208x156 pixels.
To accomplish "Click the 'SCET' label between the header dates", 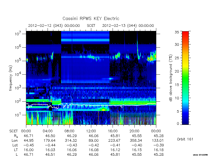I will point(91,25).
